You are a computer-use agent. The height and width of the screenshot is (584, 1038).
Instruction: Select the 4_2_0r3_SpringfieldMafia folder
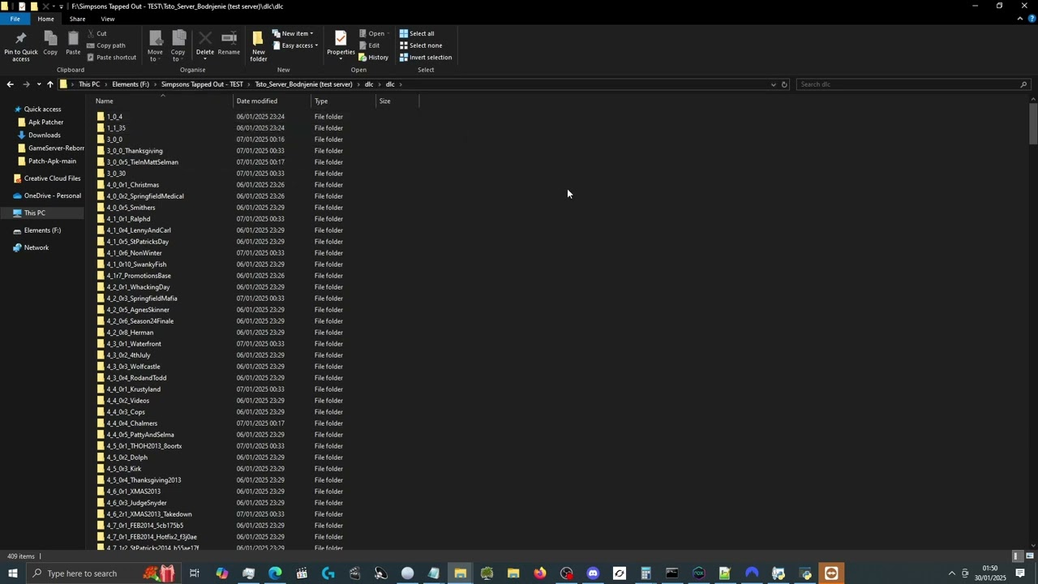pos(142,298)
